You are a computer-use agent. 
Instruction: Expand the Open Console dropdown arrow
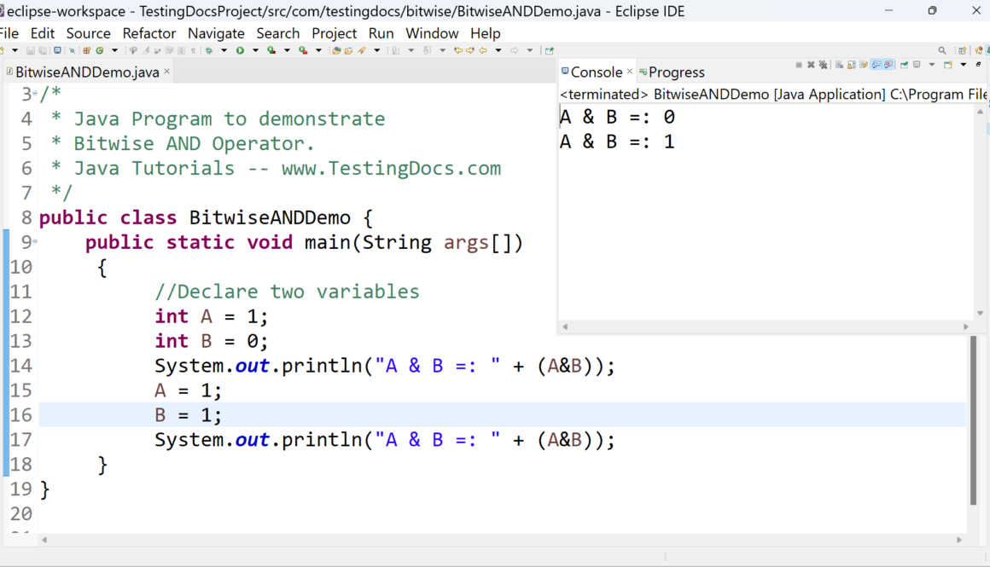964,65
